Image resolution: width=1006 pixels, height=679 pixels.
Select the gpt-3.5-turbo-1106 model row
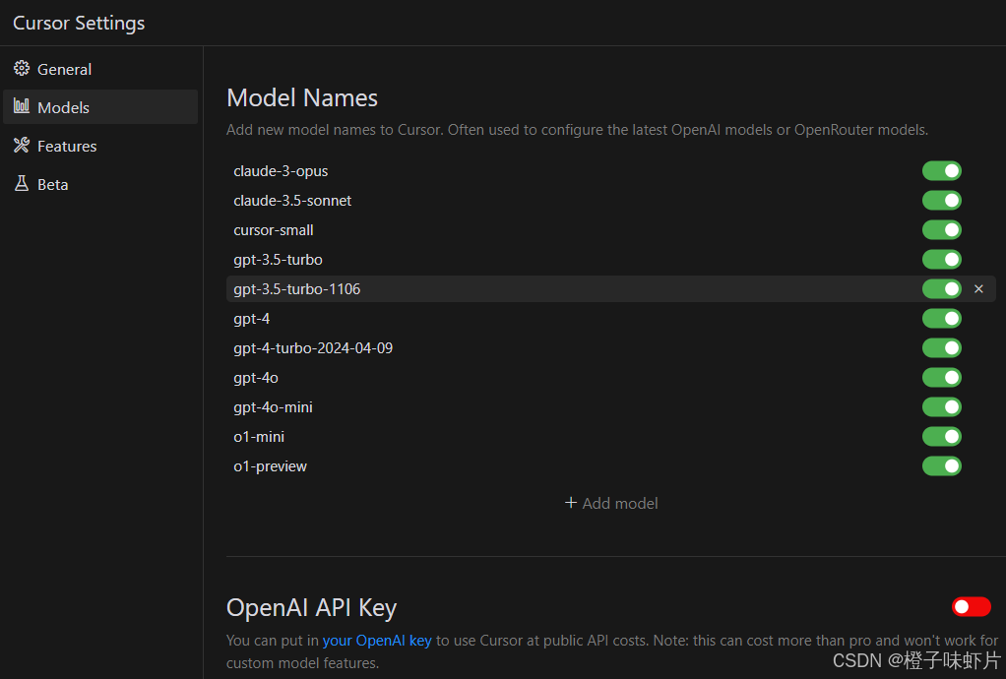pyautogui.click(x=610, y=289)
